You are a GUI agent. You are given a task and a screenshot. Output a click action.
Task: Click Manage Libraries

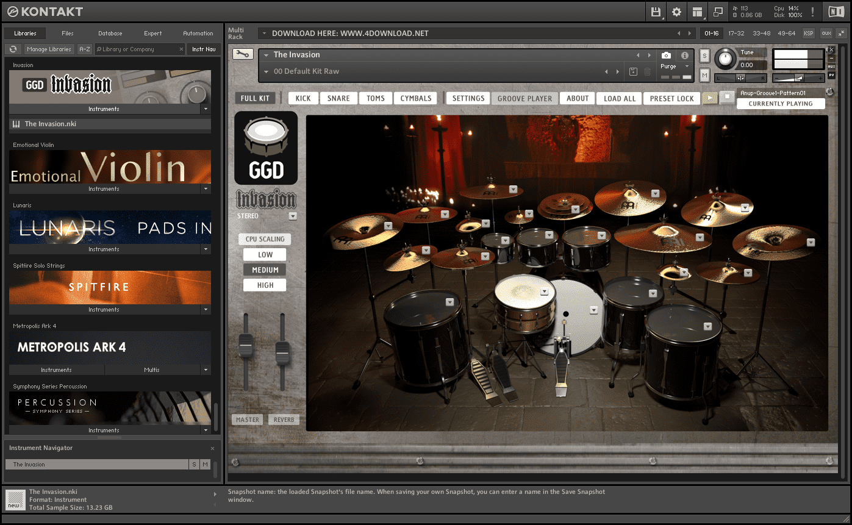[x=49, y=49]
